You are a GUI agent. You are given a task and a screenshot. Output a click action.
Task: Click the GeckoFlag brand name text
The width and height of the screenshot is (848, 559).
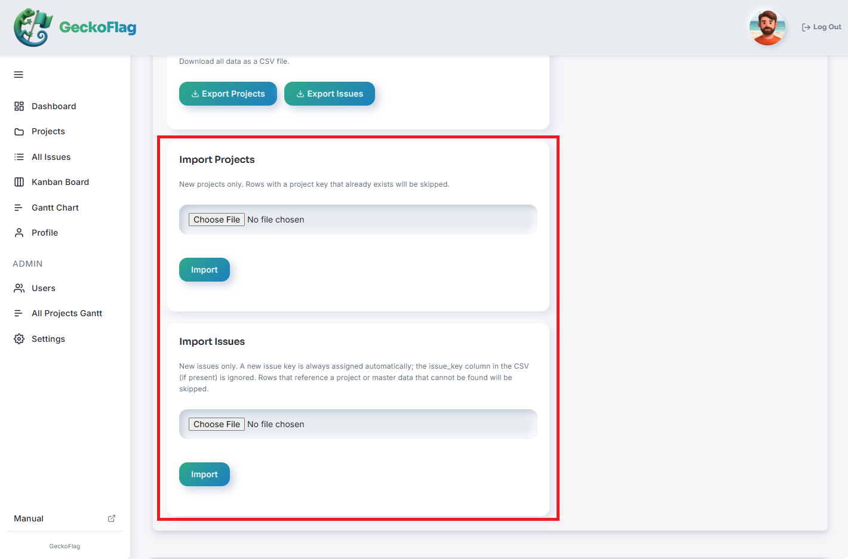click(x=98, y=27)
